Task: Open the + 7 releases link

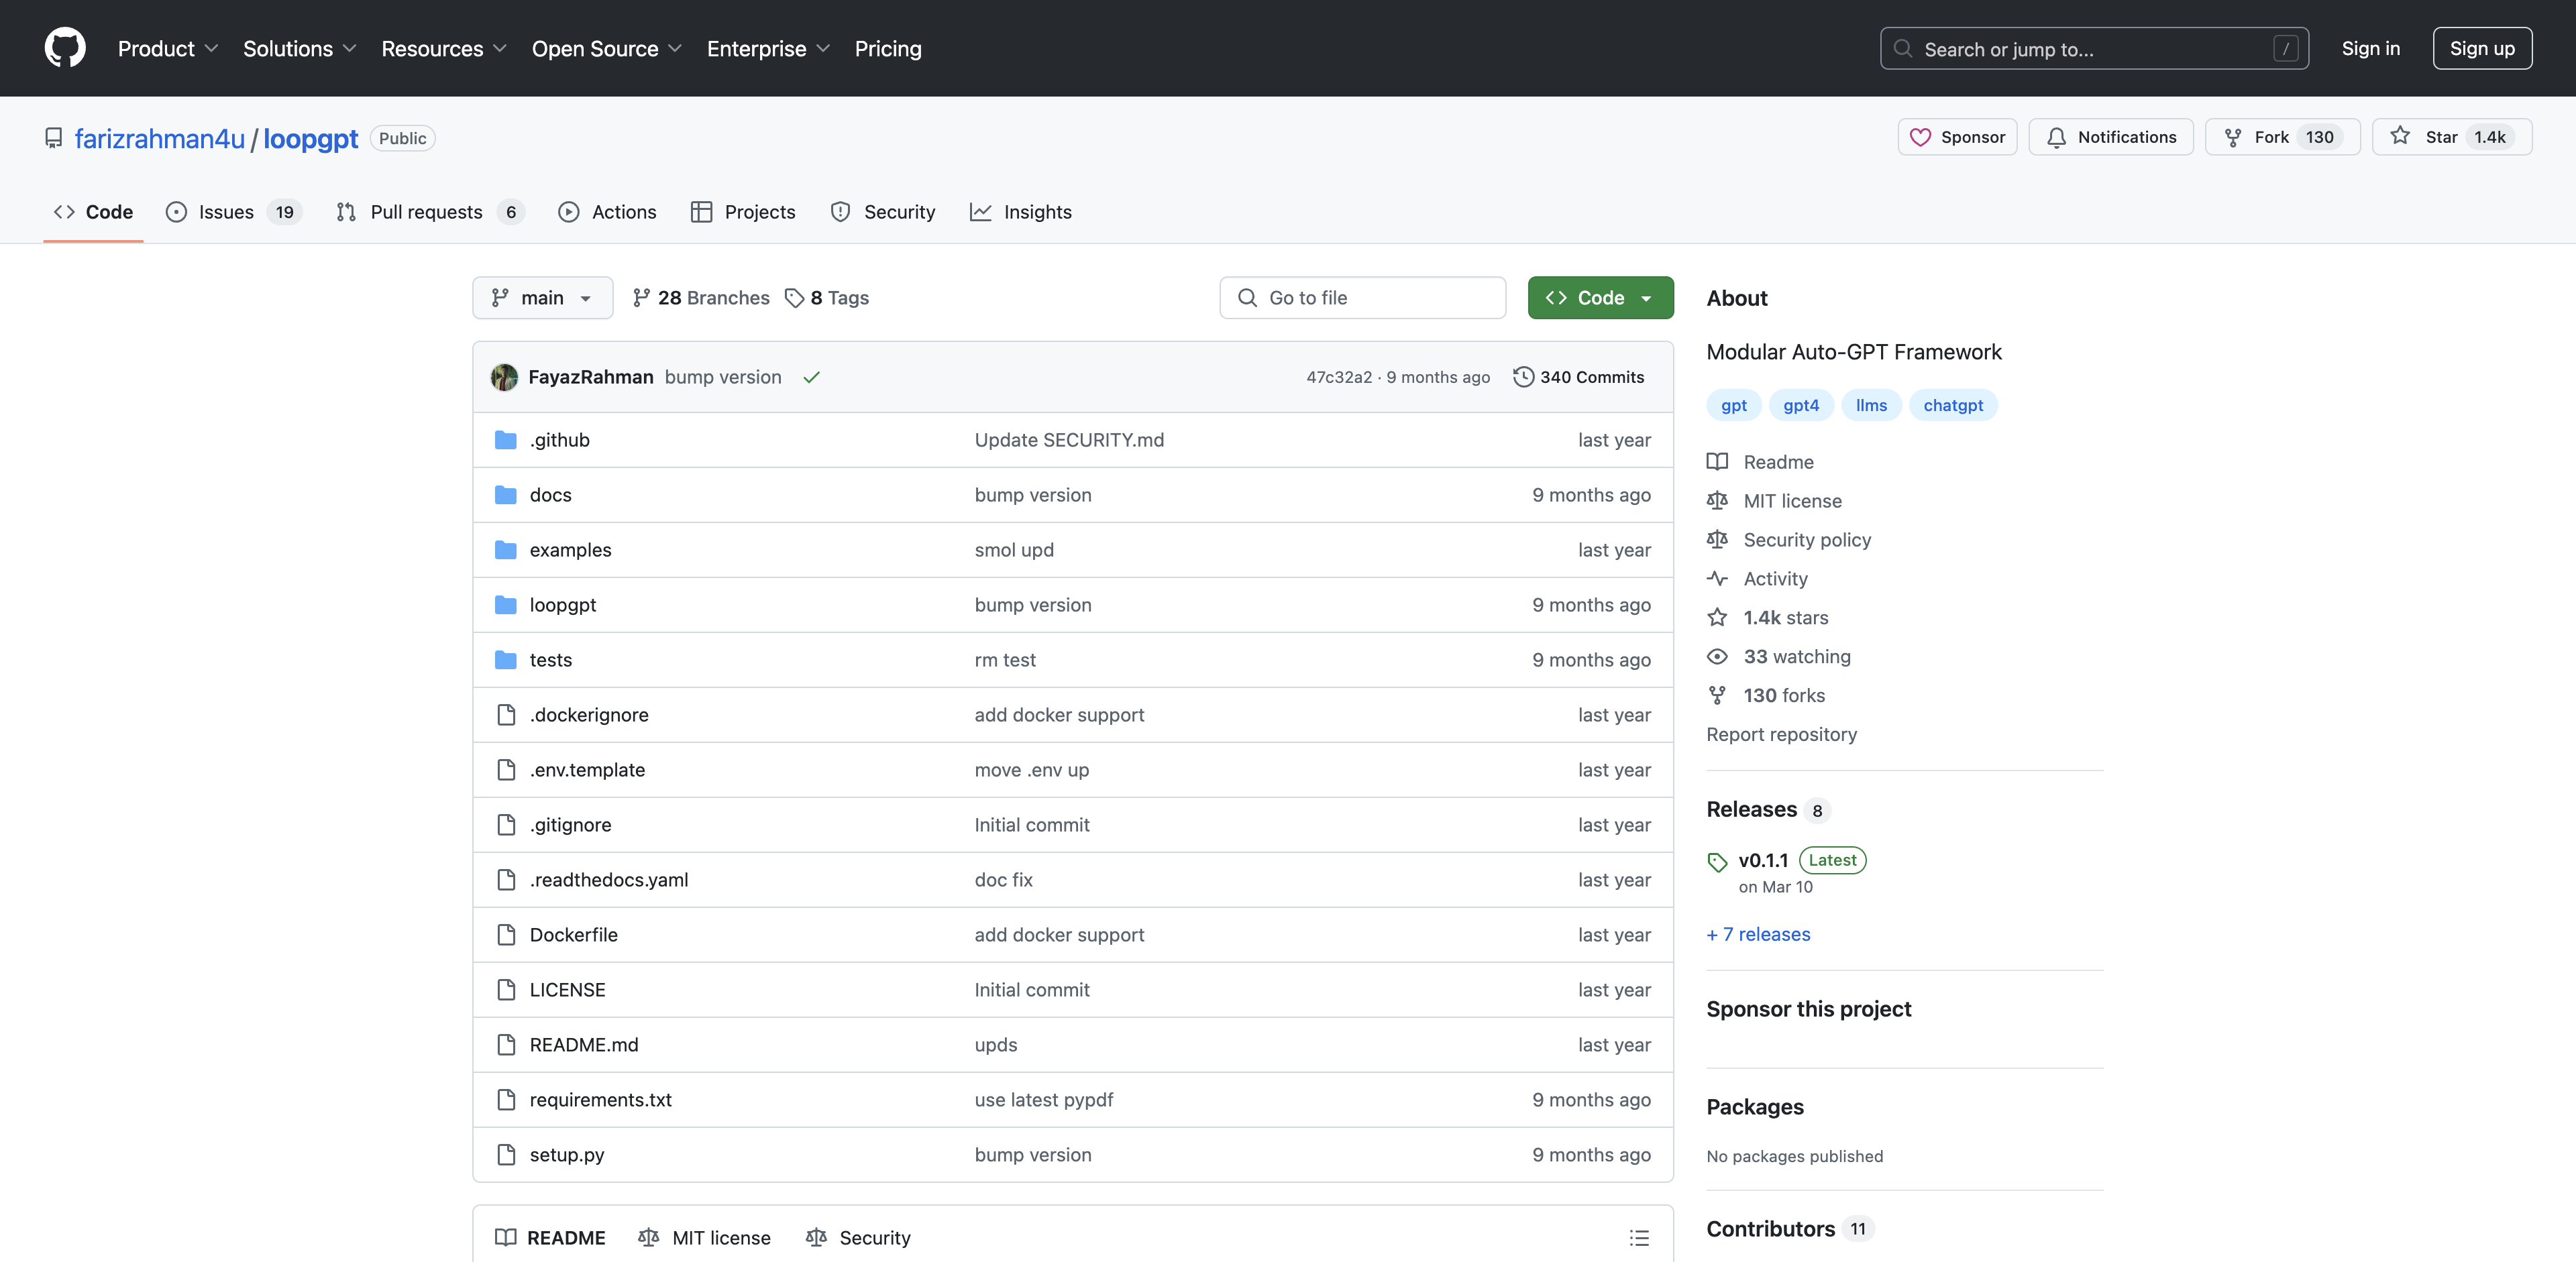Action: (x=1758, y=934)
